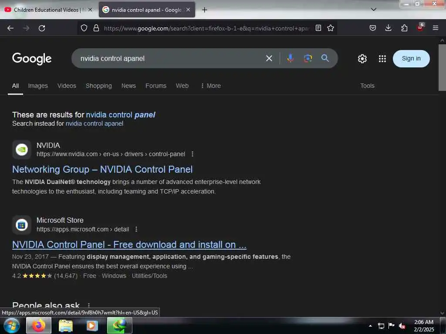Focus the Firefox address bar URL
Image resolution: width=446 pixels, height=334 pixels.
[206, 28]
